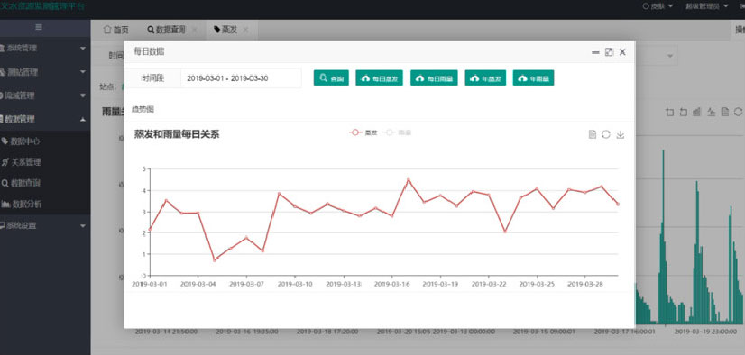Click the 年雨量 export button
The width and height of the screenshot is (745, 355).
click(533, 78)
